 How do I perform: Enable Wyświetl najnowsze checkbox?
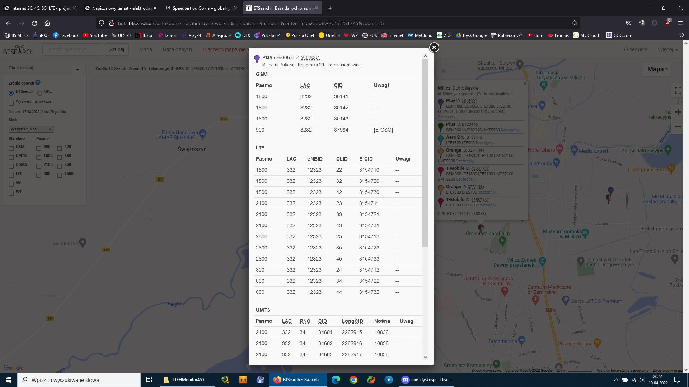[x=11, y=103]
